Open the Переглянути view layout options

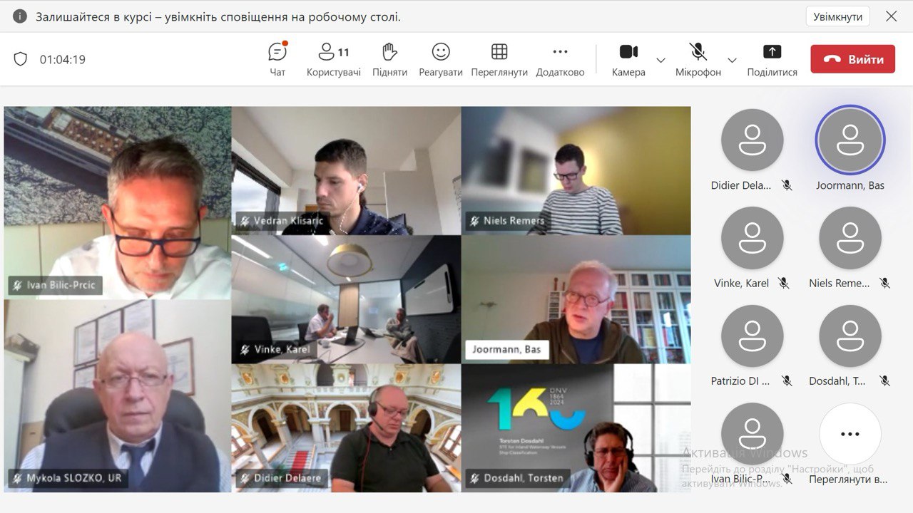pos(499,59)
